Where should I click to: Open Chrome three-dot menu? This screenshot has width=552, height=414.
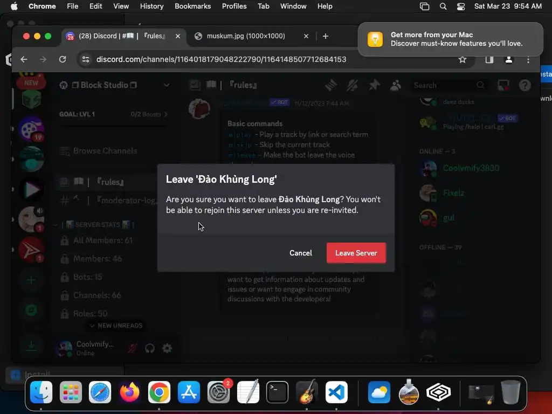528,59
